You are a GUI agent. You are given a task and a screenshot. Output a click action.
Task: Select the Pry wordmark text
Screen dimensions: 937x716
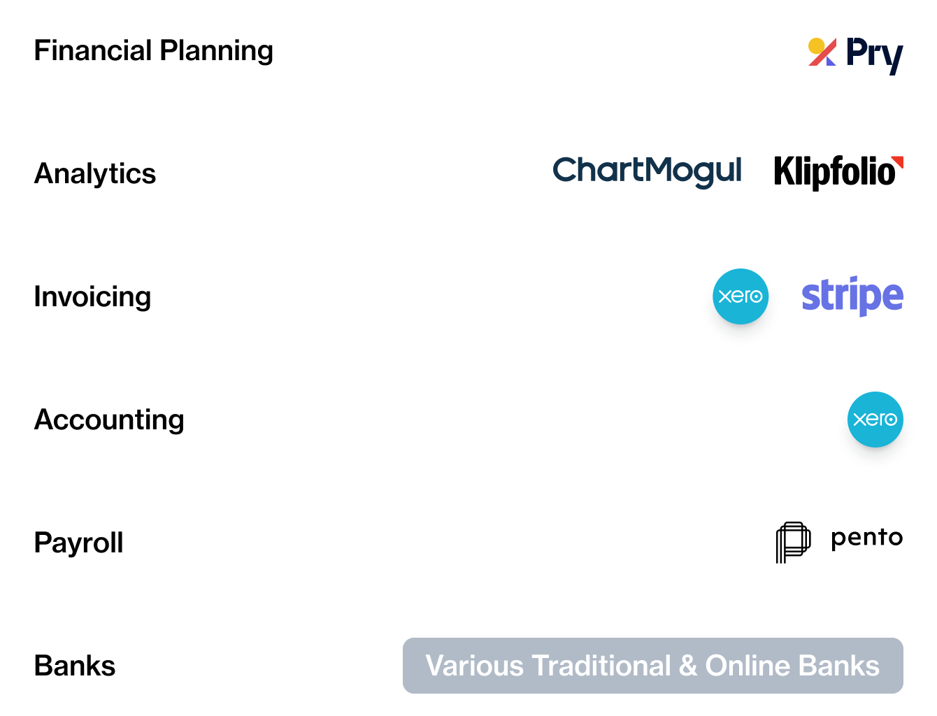[875, 55]
